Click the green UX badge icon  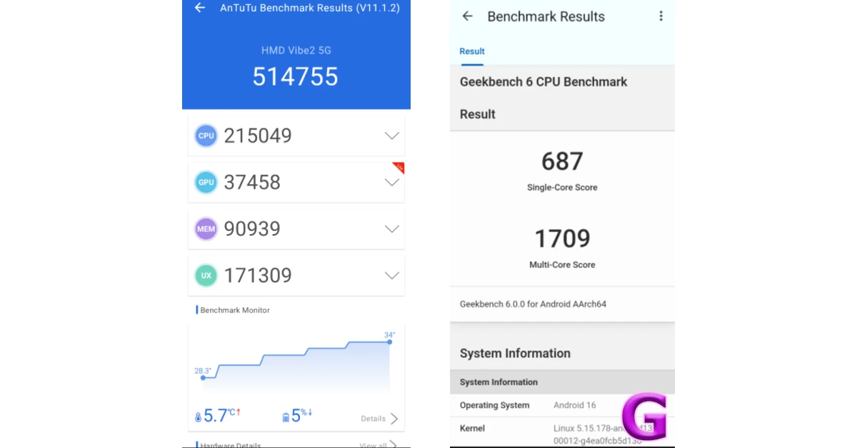point(206,275)
